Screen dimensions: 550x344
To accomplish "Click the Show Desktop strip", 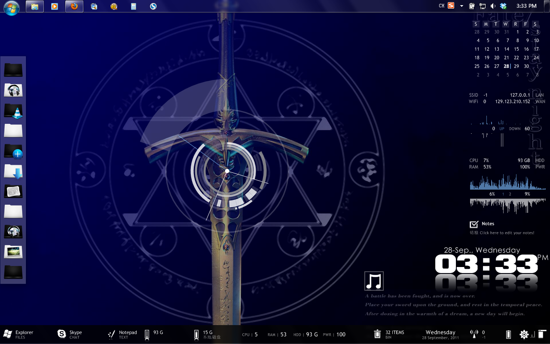I will pos(547,6).
